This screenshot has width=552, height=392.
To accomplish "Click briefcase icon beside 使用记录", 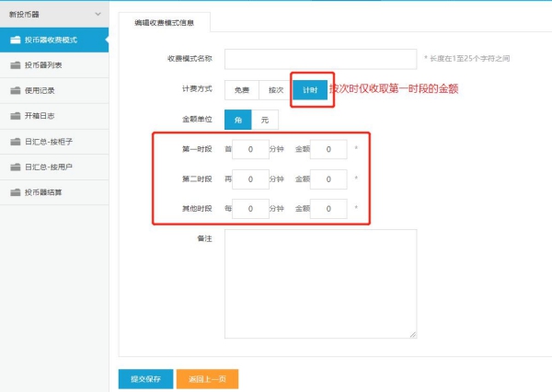I will click(16, 90).
